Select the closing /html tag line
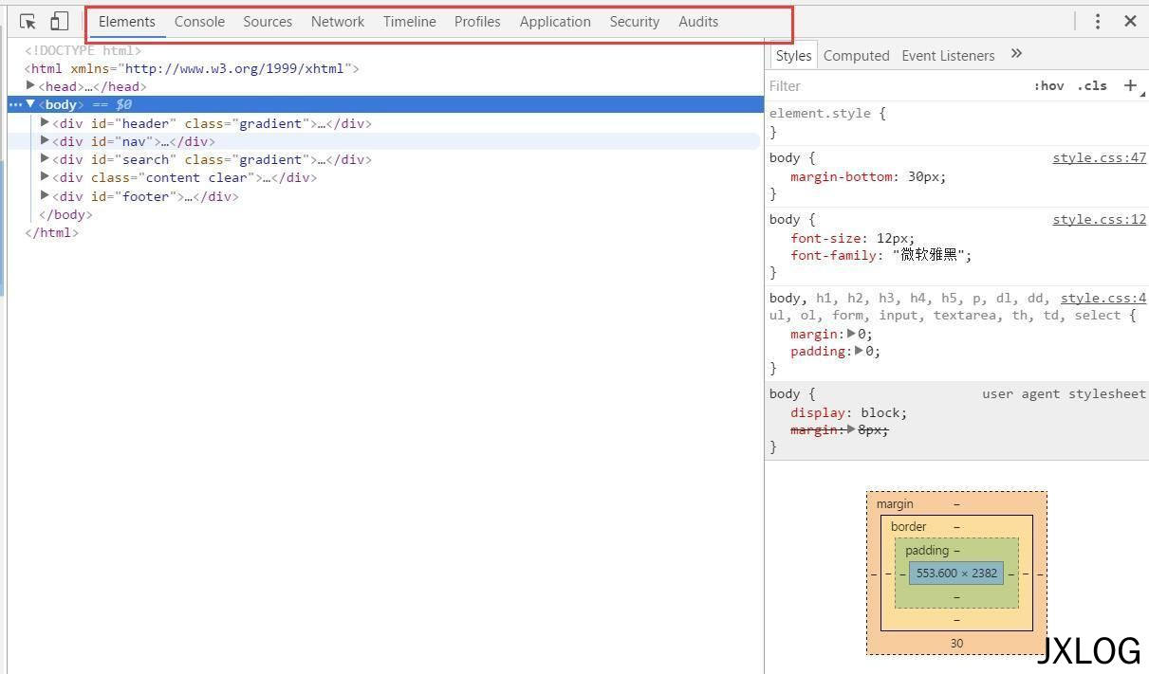Image resolution: width=1149 pixels, height=674 pixels. 51,232
